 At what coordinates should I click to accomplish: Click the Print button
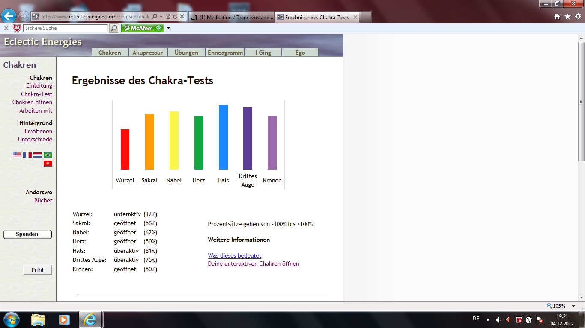38,270
